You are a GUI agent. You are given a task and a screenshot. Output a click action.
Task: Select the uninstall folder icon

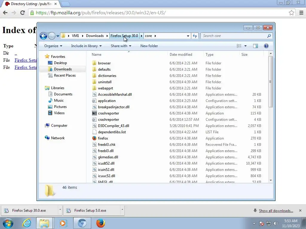pyautogui.click(x=94, y=82)
